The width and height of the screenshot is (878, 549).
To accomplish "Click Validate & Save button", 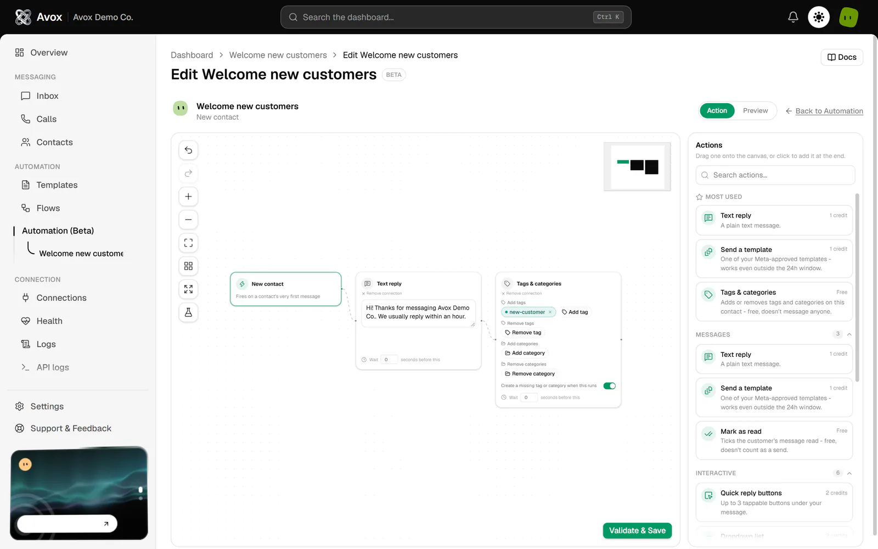I will click(637, 530).
